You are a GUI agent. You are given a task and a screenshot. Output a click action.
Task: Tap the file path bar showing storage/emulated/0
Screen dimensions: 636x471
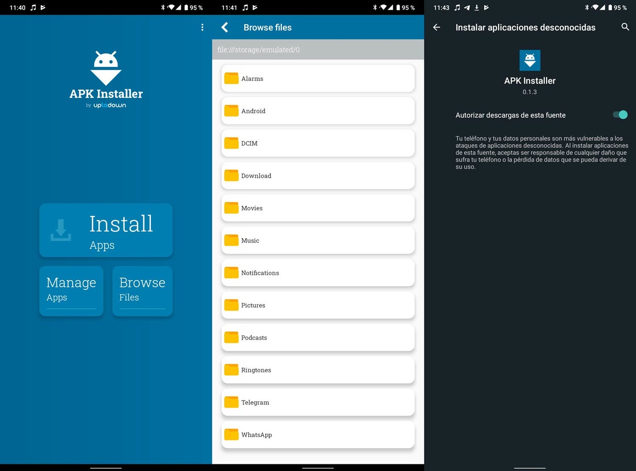(x=318, y=49)
